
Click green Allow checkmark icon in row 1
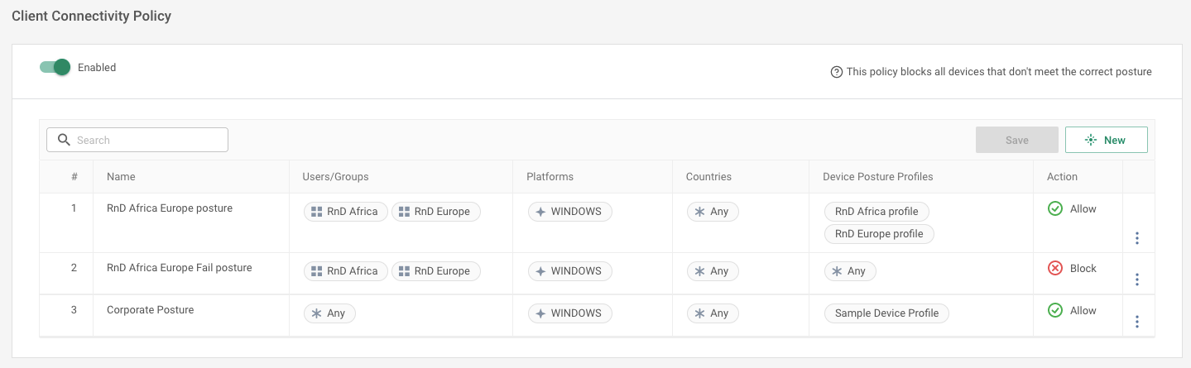1055,209
